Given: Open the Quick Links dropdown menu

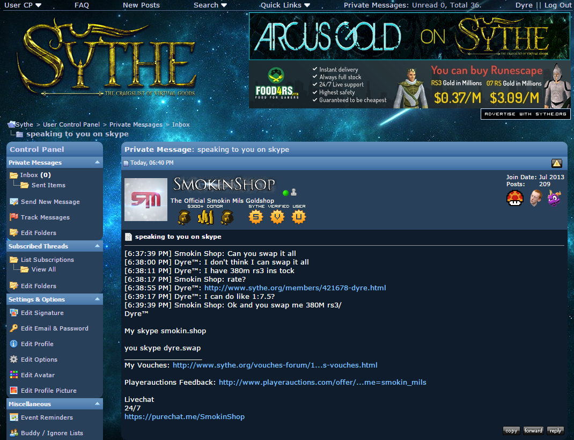Looking at the screenshot, I should (285, 5).
